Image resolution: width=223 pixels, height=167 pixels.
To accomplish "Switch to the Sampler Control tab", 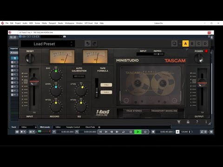I will [73, 127].
